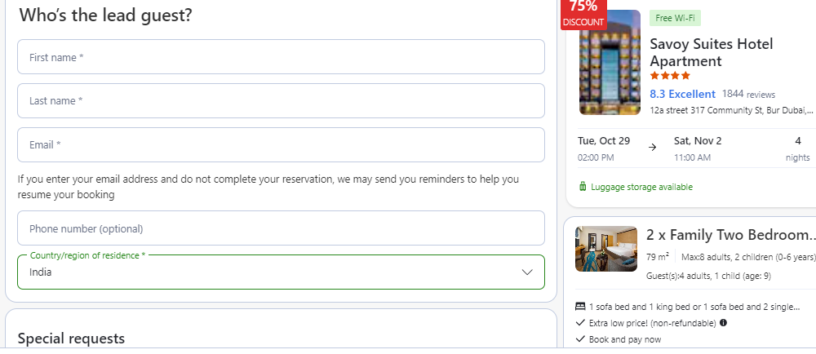
Task: Focus the Last name input field
Action: tap(281, 101)
